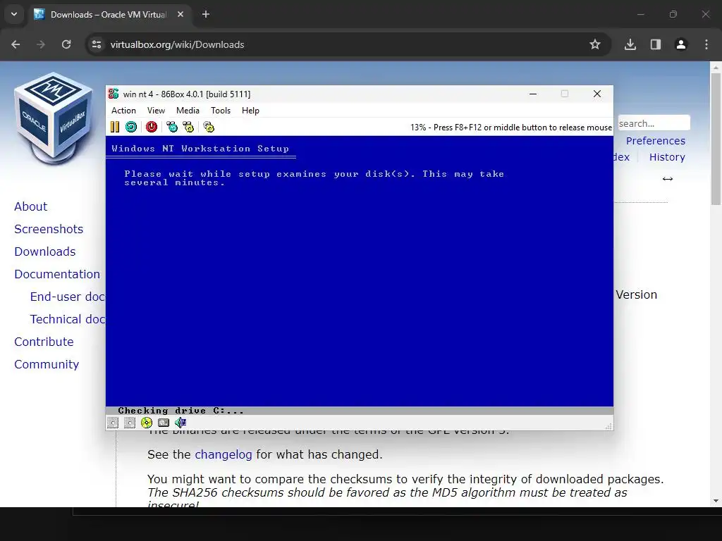Open the Tools menu in 86Box
This screenshot has width=722, height=541.
tap(221, 111)
